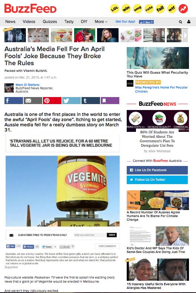Expand the More navigation dropdown
Image resolution: width=196 pixels, height=293 pixels.
point(101,22)
